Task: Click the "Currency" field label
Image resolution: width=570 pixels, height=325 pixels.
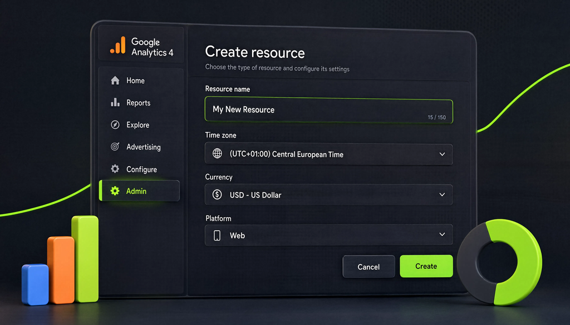Action: click(218, 177)
